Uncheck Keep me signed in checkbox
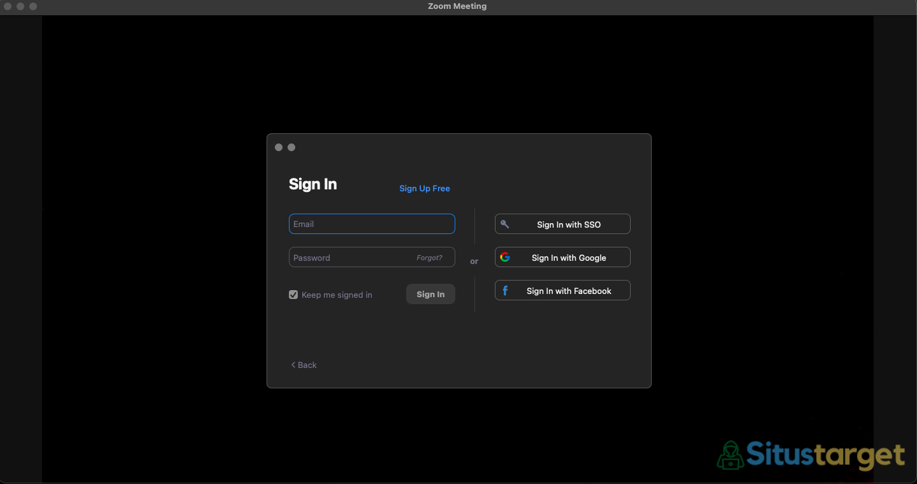917x484 pixels. 293,295
